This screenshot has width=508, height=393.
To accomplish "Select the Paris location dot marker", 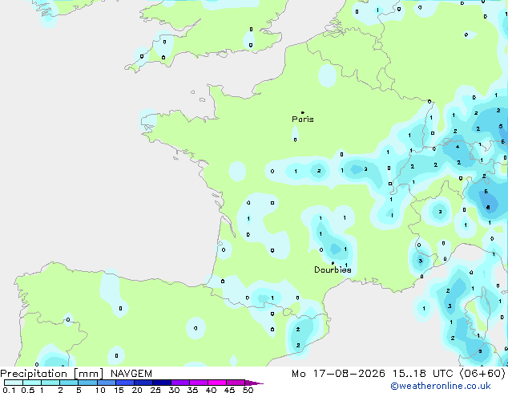I will 303,112.
